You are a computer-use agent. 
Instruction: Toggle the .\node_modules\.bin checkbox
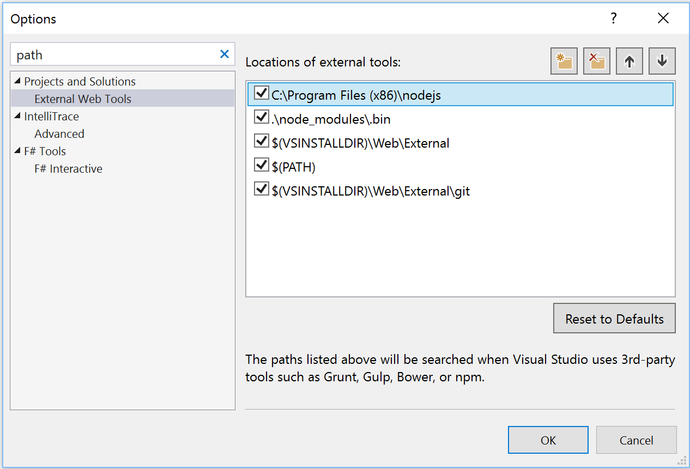(262, 118)
